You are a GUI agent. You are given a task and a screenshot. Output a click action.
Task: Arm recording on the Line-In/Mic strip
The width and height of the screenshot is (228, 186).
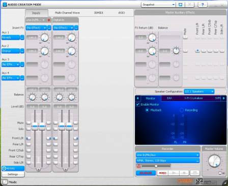(x=49, y=20)
